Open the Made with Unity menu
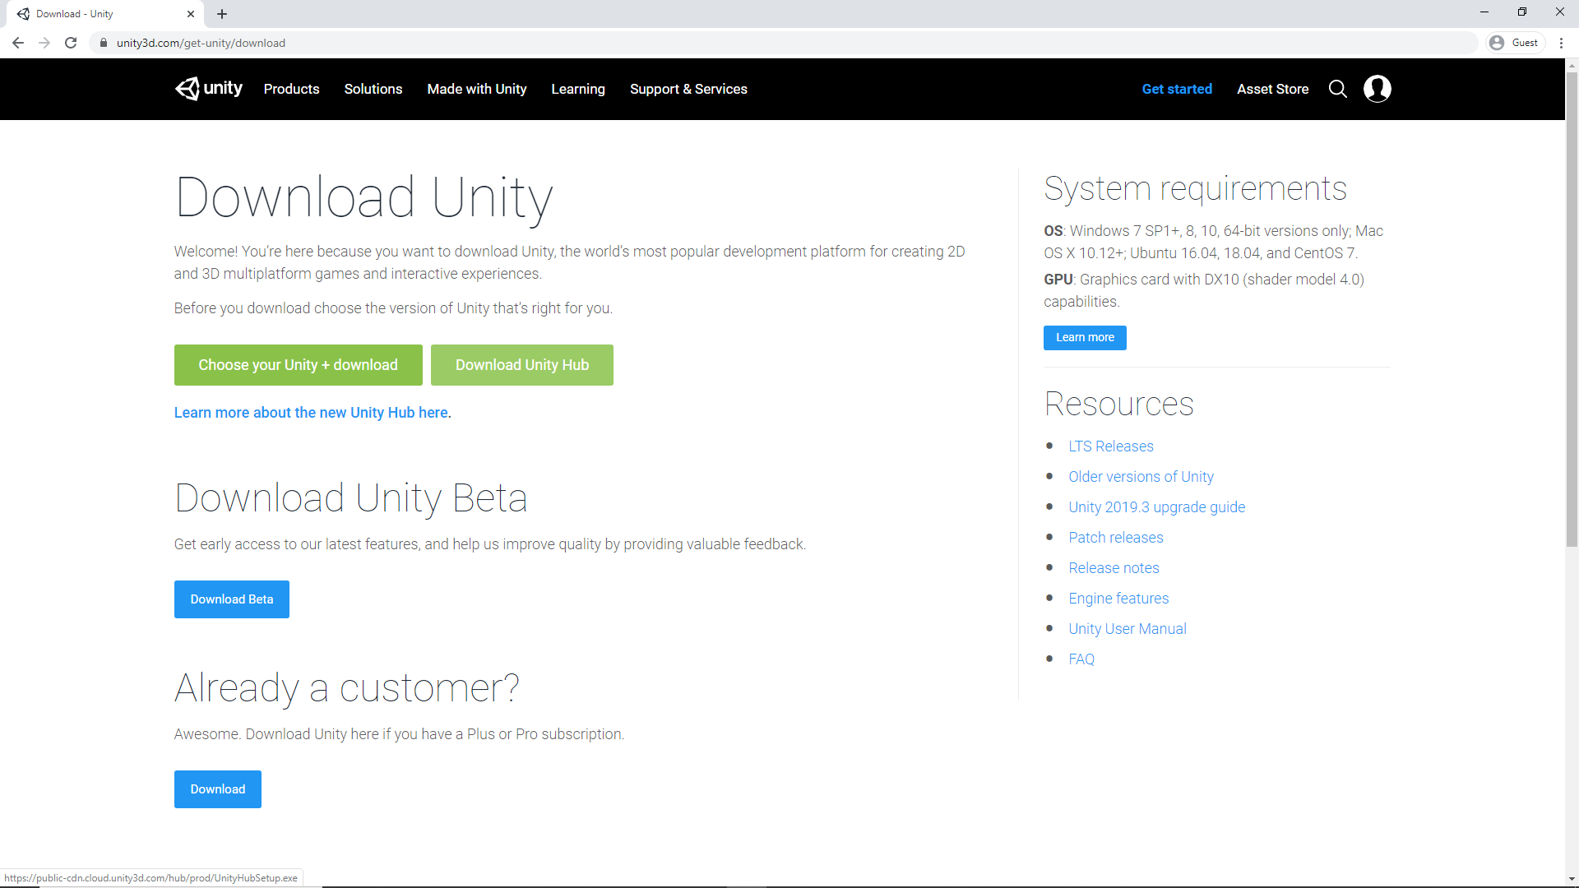This screenshot has width=1579, height=888. pos(477,89)
